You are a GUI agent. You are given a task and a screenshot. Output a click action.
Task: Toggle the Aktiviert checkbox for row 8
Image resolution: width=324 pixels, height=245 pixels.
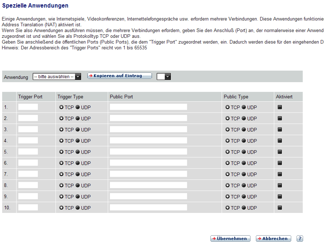point(280,185)
